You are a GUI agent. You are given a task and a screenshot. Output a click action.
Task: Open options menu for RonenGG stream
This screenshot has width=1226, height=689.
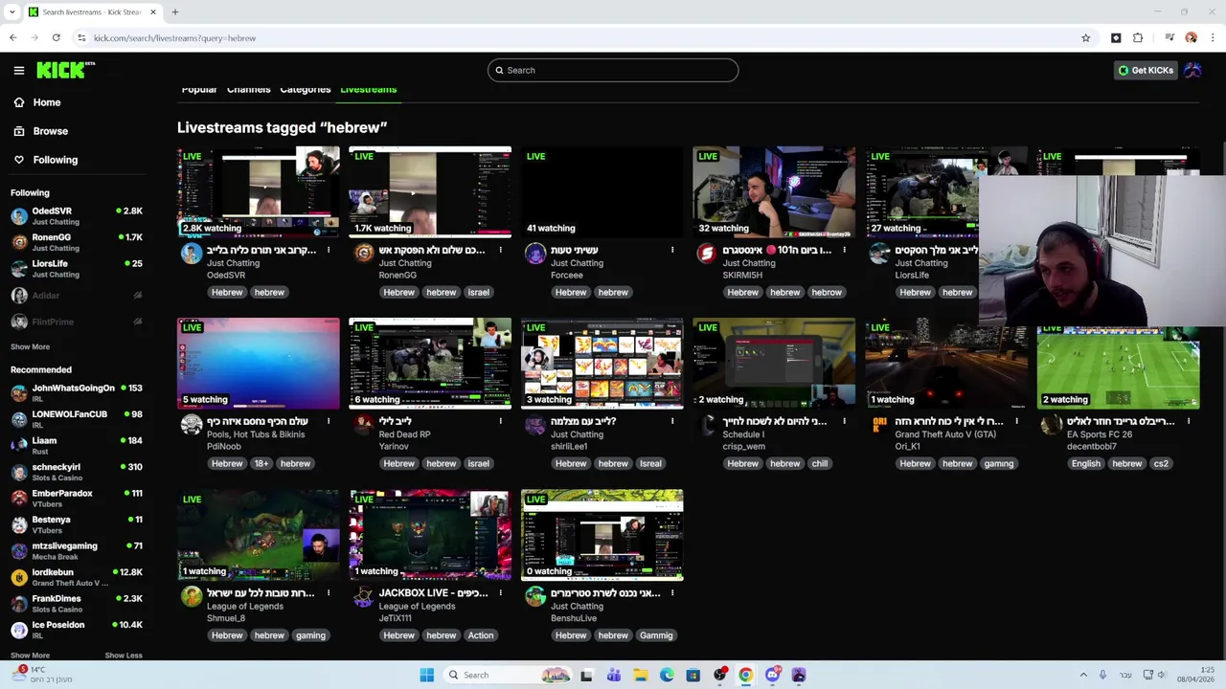tap(500, 250)
